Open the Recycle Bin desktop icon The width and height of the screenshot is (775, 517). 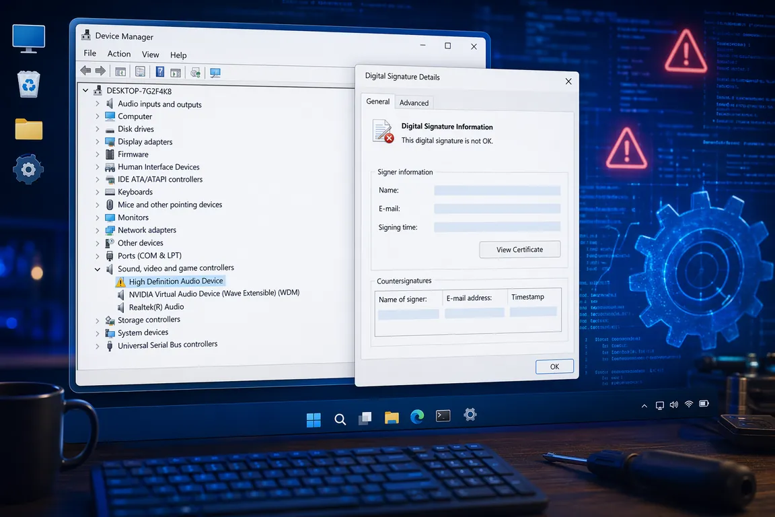pyautogui.click(x=29, y=84)
